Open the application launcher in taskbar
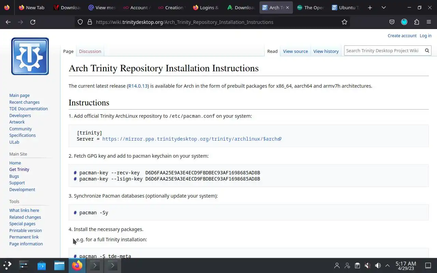The height and width of the screenshot is (273, 437). tap(8, 265)
